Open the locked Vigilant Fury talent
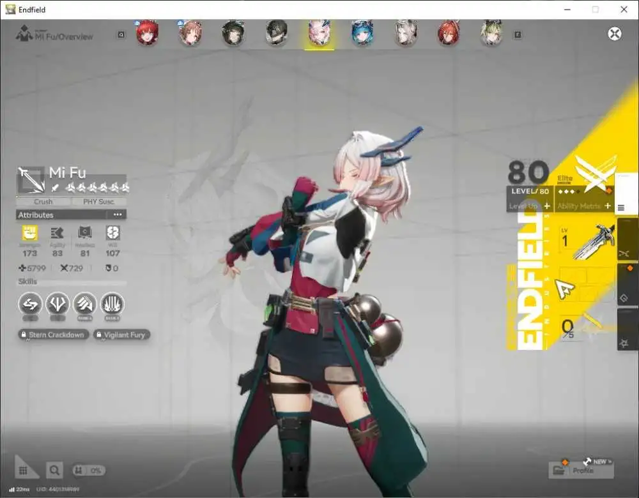This screenshot has height=498, width=639. click(x=121, y=335)
